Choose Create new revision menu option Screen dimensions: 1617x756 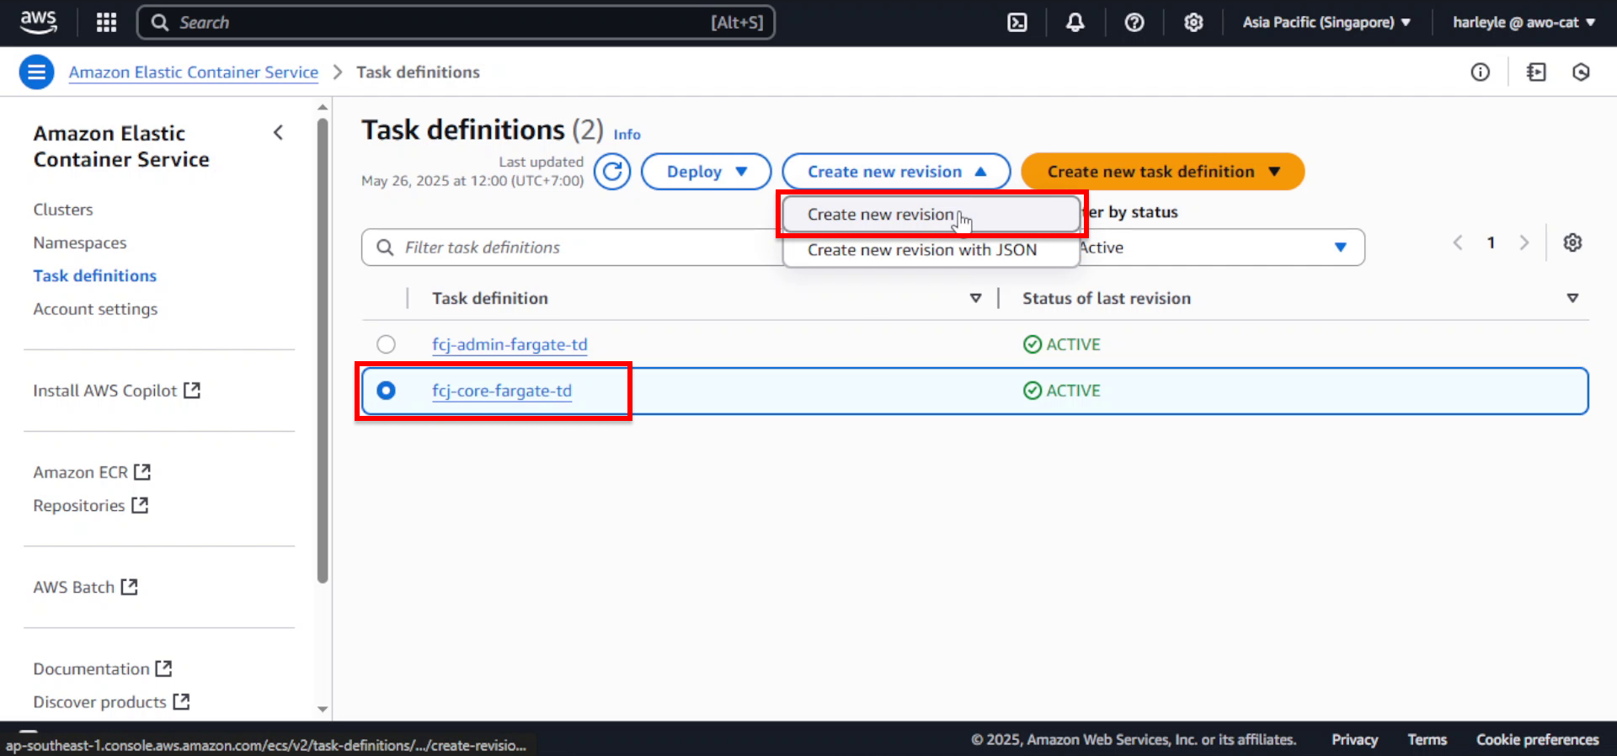931,215
